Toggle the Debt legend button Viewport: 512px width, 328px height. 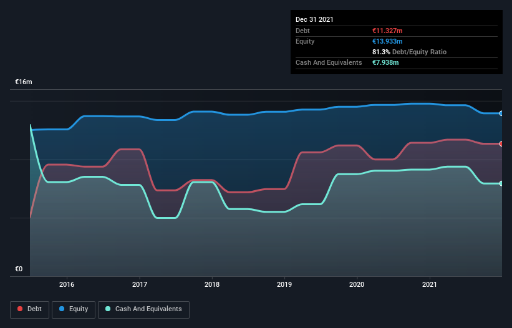[30, 309]
